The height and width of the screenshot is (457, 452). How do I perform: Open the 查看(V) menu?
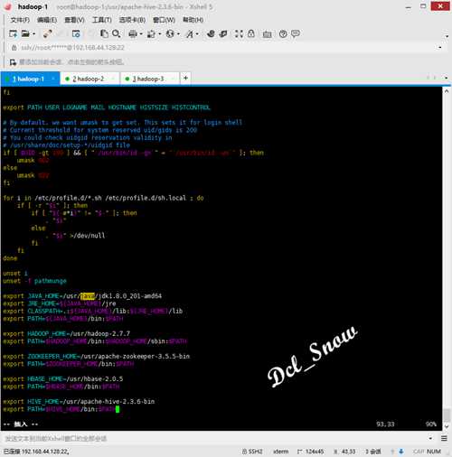(74, 20)
